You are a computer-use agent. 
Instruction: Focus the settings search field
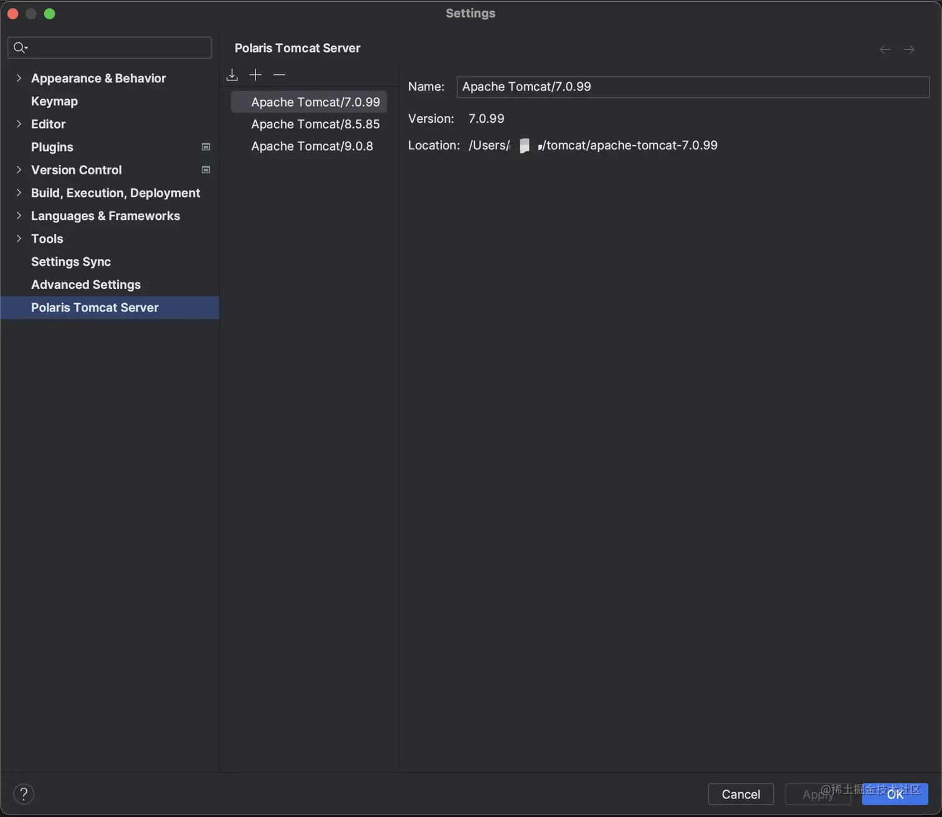[x=110, y=48]
